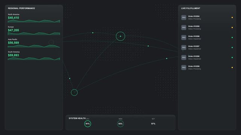Open Order #10296 title
Viewport: 241px width, 135px height.
(194, 36)
